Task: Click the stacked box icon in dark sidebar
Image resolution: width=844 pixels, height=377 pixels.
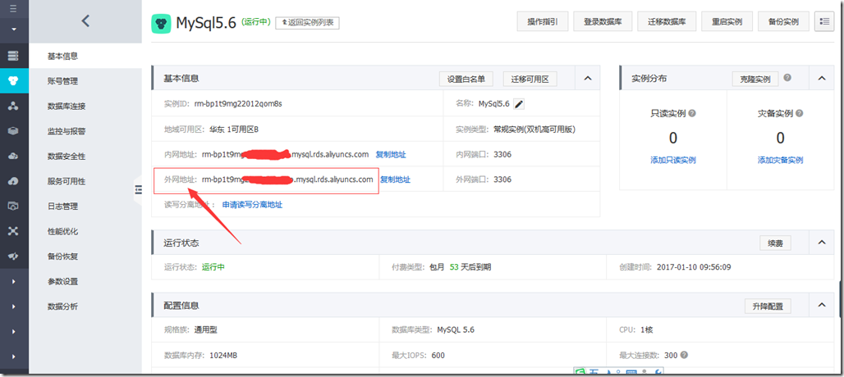Action: 13,131
